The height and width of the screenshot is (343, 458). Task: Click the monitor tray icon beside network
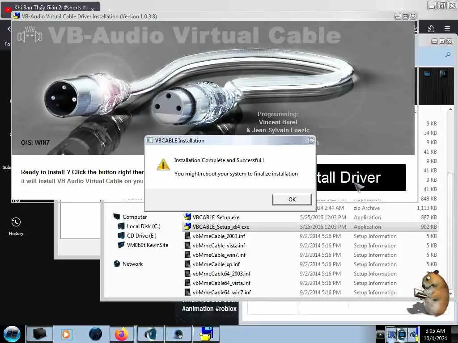click(x=391, y=334)
